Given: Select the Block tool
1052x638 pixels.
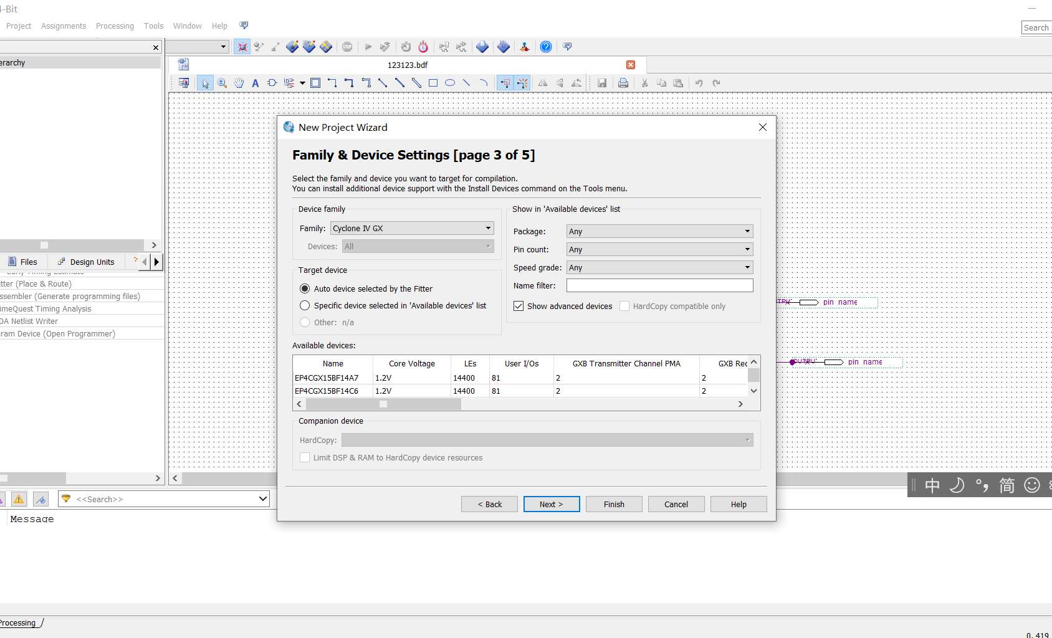Looking at the screenshot, I should coord(315,83).
